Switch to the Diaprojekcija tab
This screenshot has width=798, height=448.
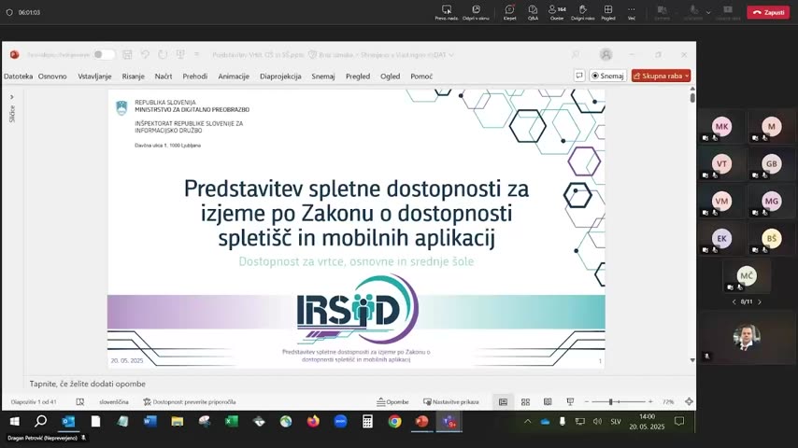coord(280,77)
